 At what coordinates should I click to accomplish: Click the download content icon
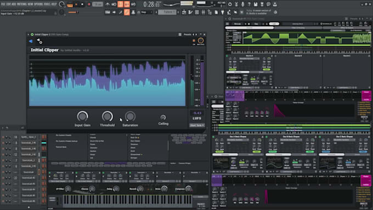point(275,4)
